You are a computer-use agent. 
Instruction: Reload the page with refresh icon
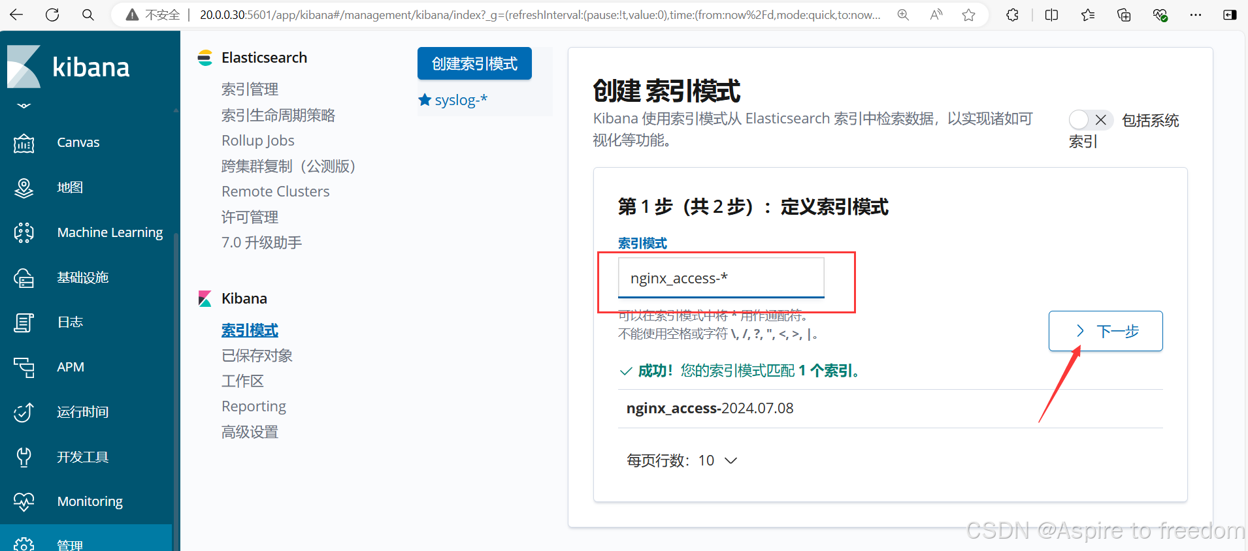[52, 14]
